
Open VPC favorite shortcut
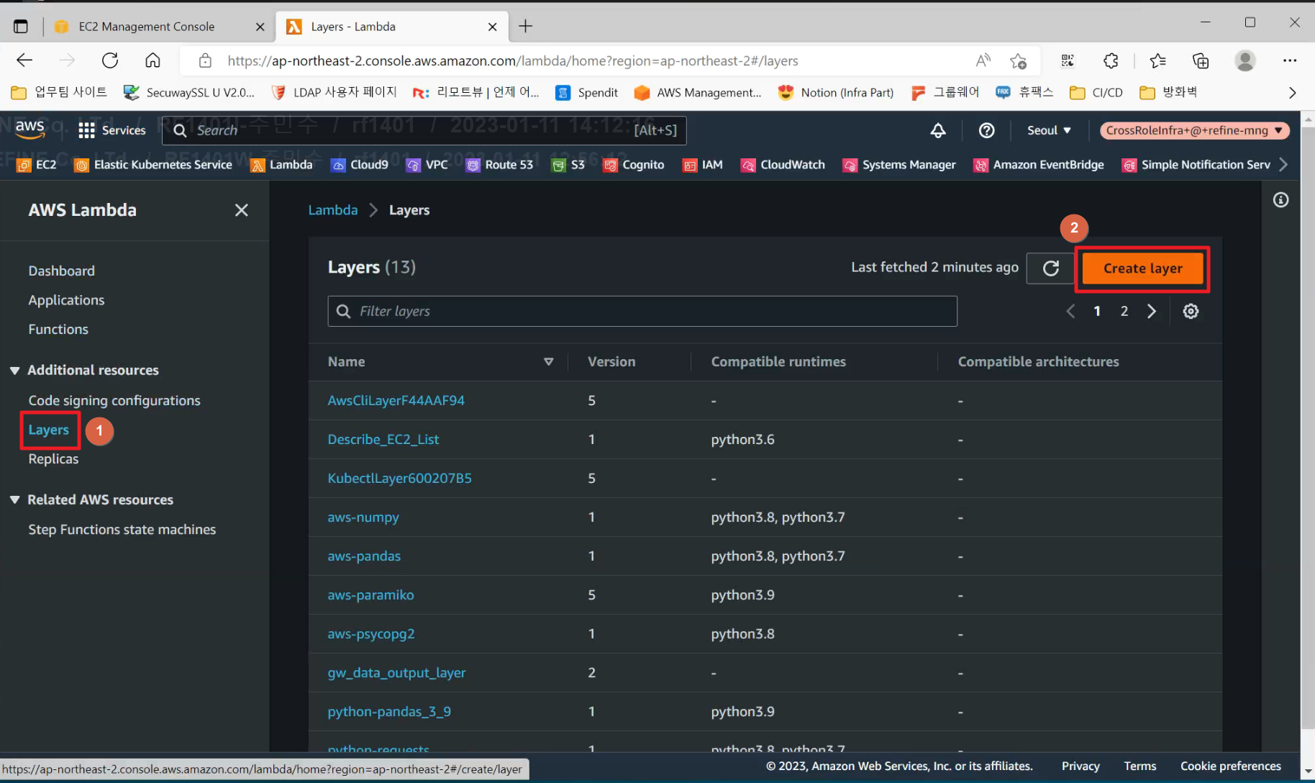[x=427, y=165]
